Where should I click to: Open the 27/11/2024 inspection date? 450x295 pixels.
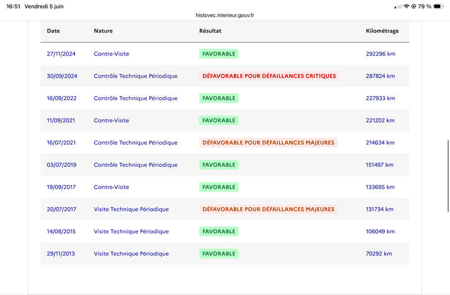(61, 53)
